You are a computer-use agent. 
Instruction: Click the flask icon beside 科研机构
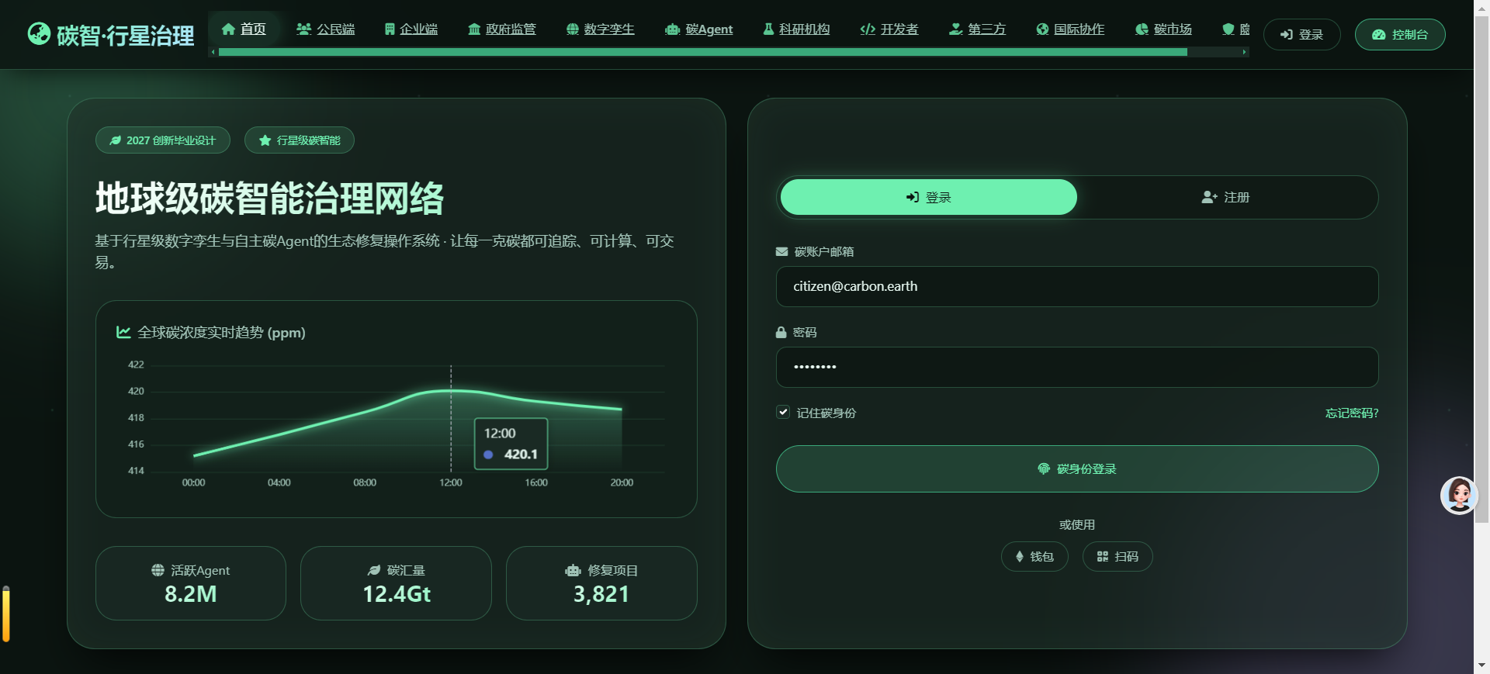pos(768,29)
